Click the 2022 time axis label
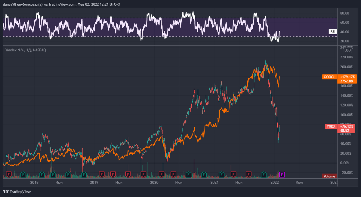 click(x=274, y=183)
